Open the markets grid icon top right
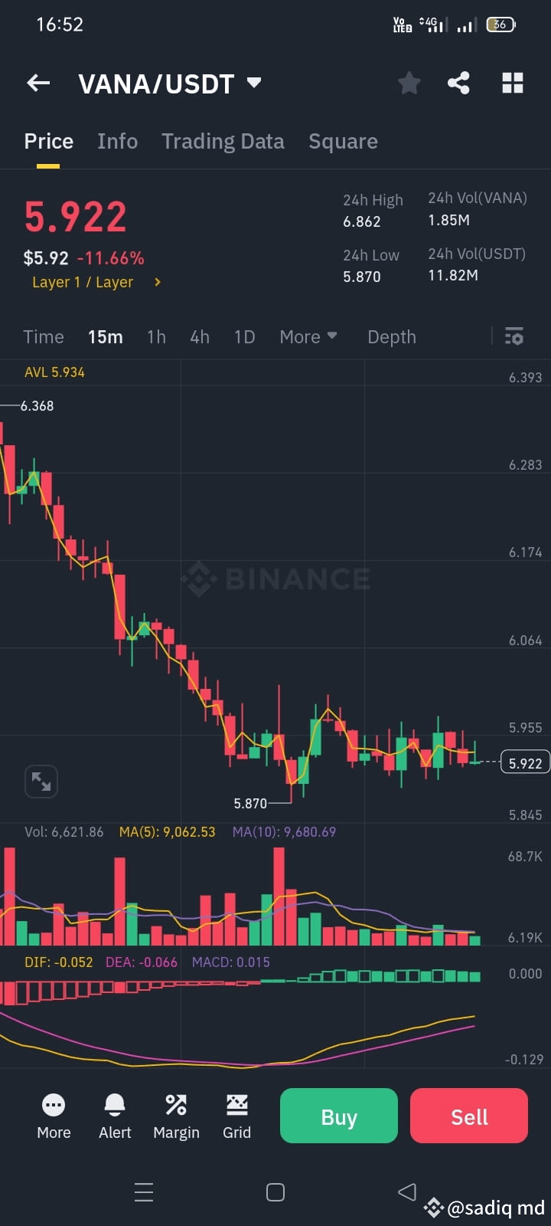The image size is (551, 1226). pos(512,83)
